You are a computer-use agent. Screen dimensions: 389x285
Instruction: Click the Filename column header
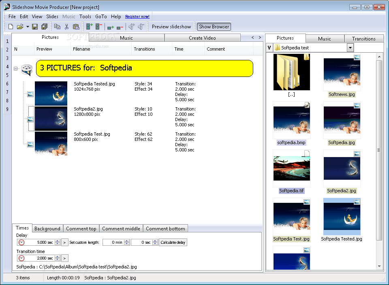101,49
